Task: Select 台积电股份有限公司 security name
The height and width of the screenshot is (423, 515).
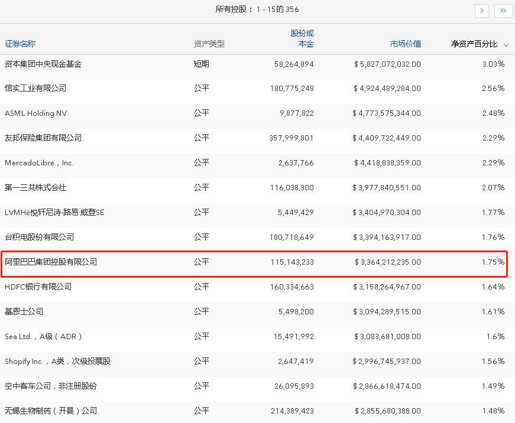Action: pyautogui.click(x=40, y=237)
